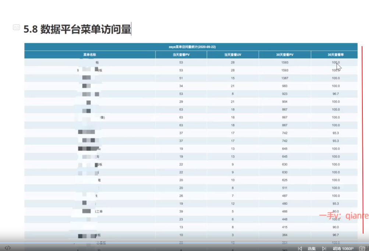Click the menu name cell ending in (像)
The width and height of the screenshot is (369, 251).
pyautogui.click(x=90, y=117)
